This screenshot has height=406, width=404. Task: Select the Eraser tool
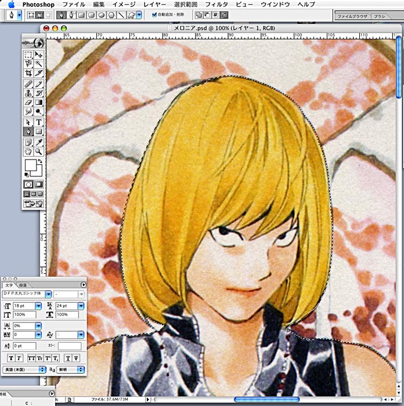coord(28,103)
